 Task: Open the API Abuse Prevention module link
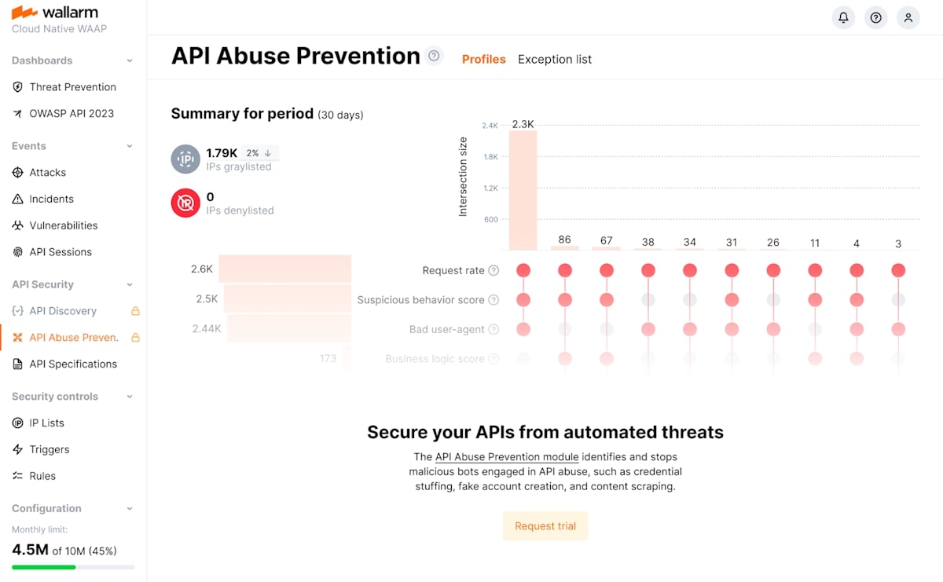[x=507, y=456]
